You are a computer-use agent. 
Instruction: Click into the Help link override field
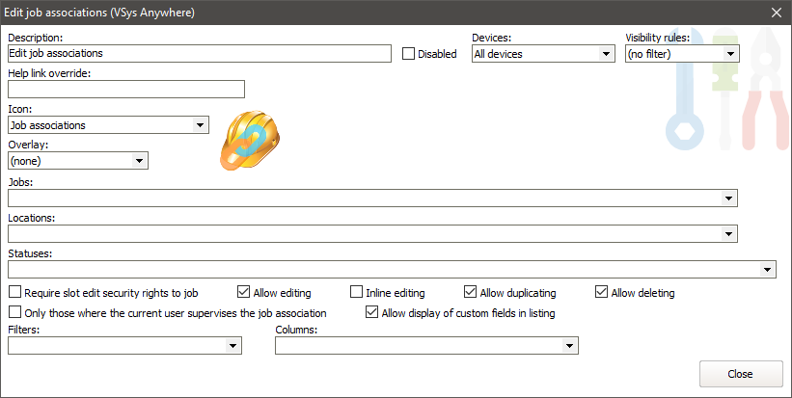coord(125,90)
